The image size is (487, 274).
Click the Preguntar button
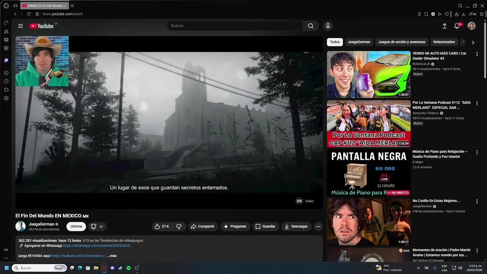[235, 226]
